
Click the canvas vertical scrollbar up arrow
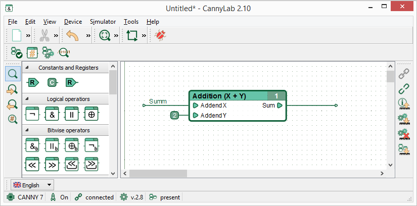(x=390, y=66)
